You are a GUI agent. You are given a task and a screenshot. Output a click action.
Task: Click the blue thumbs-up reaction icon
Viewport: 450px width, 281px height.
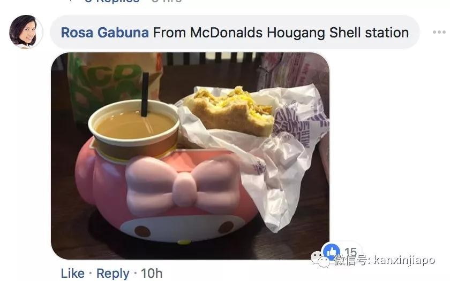pos(331,252)
